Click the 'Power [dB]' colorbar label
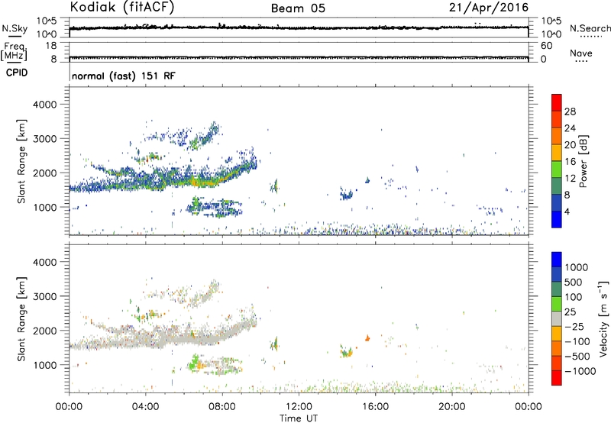 pyautogui.click(x=584, y=161)
